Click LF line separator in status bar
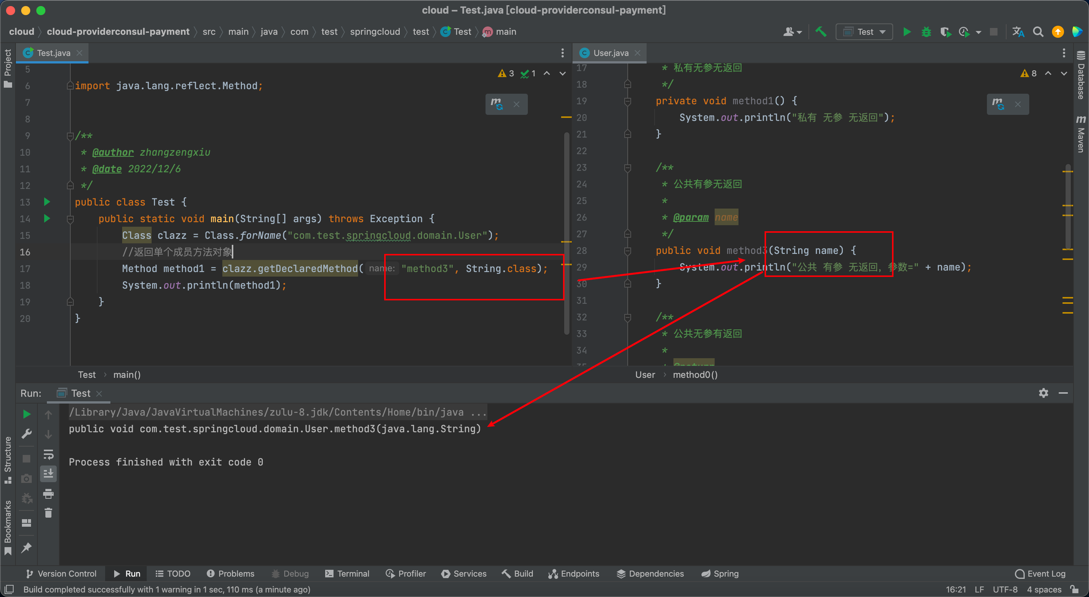Viewport: 1089px width, 597px height. (979, 589)
